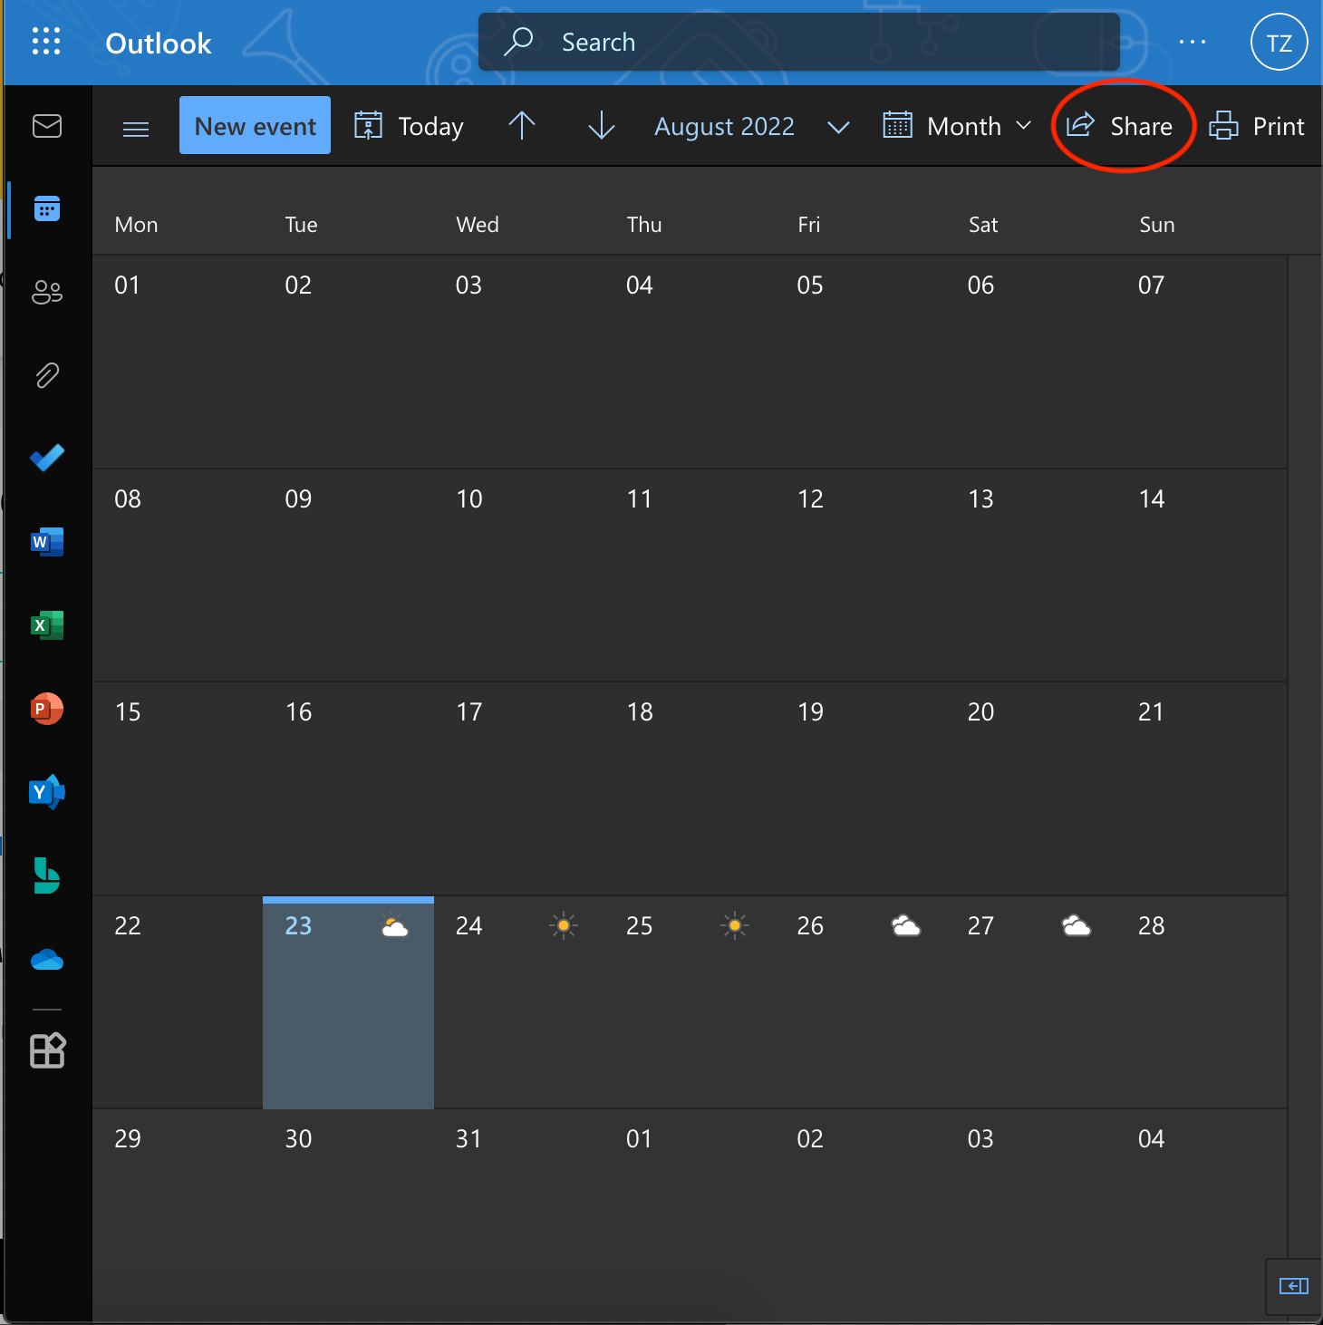
Task: Open the Mail icon in sidebar
Action: coord(47,126)
